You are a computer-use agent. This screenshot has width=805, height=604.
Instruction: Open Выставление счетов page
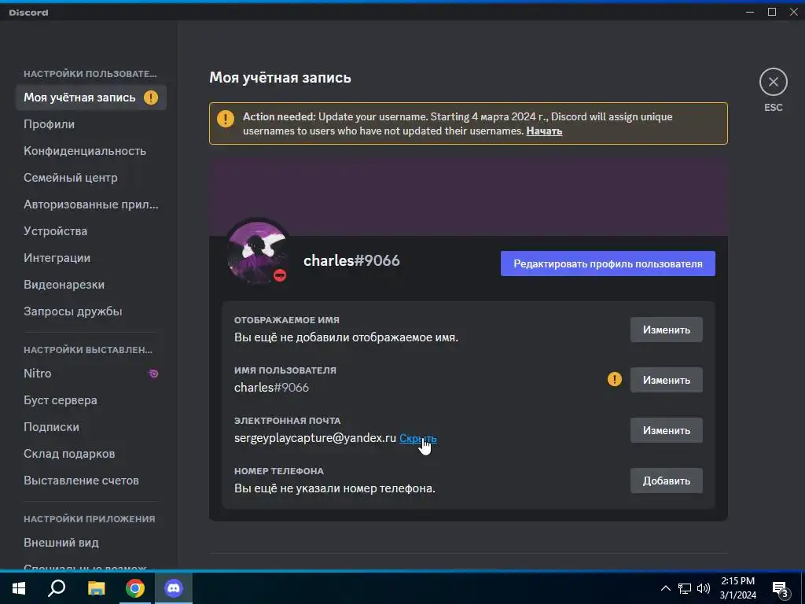pyautogui.click(x=91, y=481)
